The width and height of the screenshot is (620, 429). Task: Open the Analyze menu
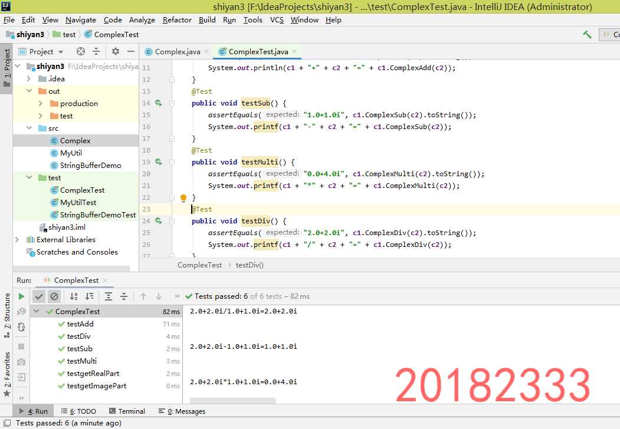click(x=142, y=20)
